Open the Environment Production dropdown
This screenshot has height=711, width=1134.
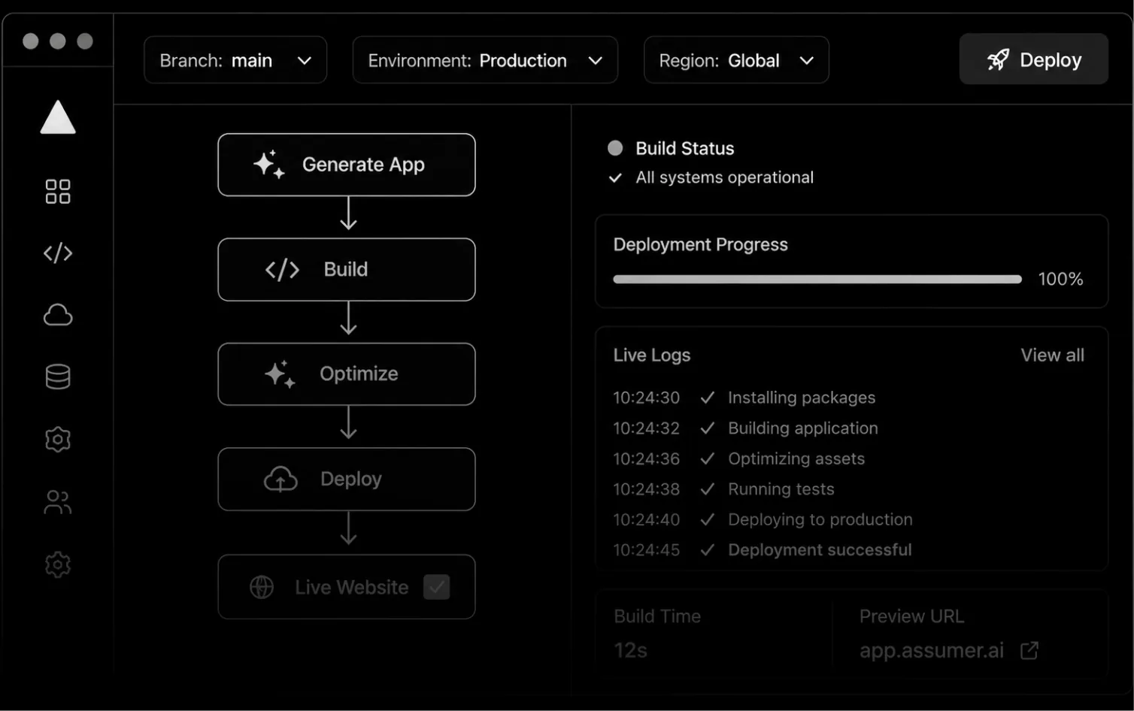pyautogui.click(x=485, y=60)
